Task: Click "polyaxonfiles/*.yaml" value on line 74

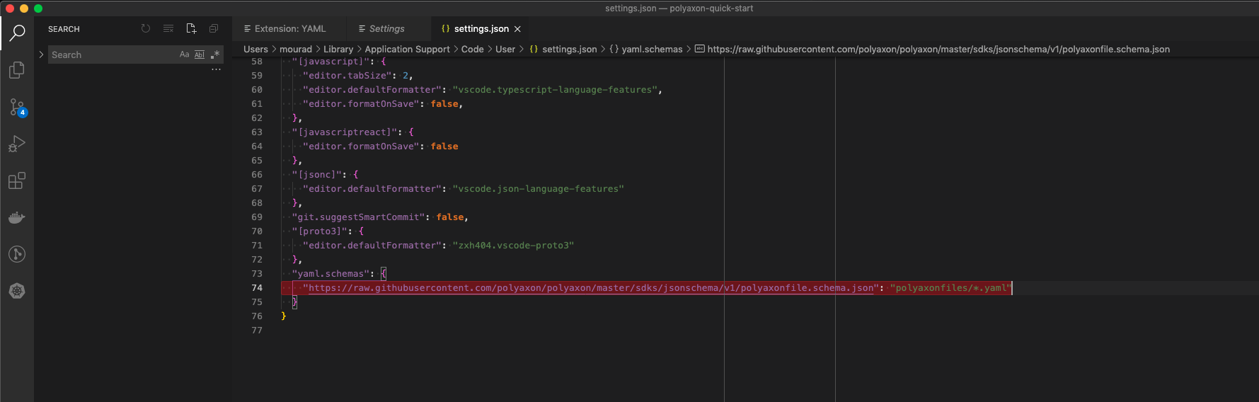Action: click(x=950, y=288)
